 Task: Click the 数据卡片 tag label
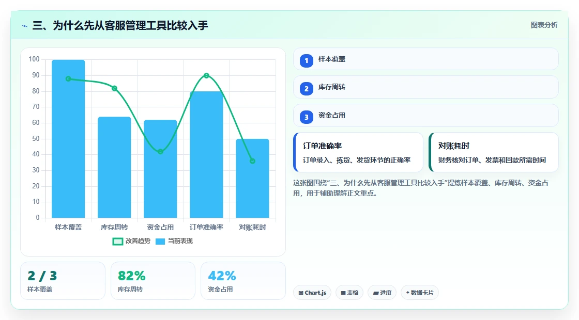pos(422,293)
